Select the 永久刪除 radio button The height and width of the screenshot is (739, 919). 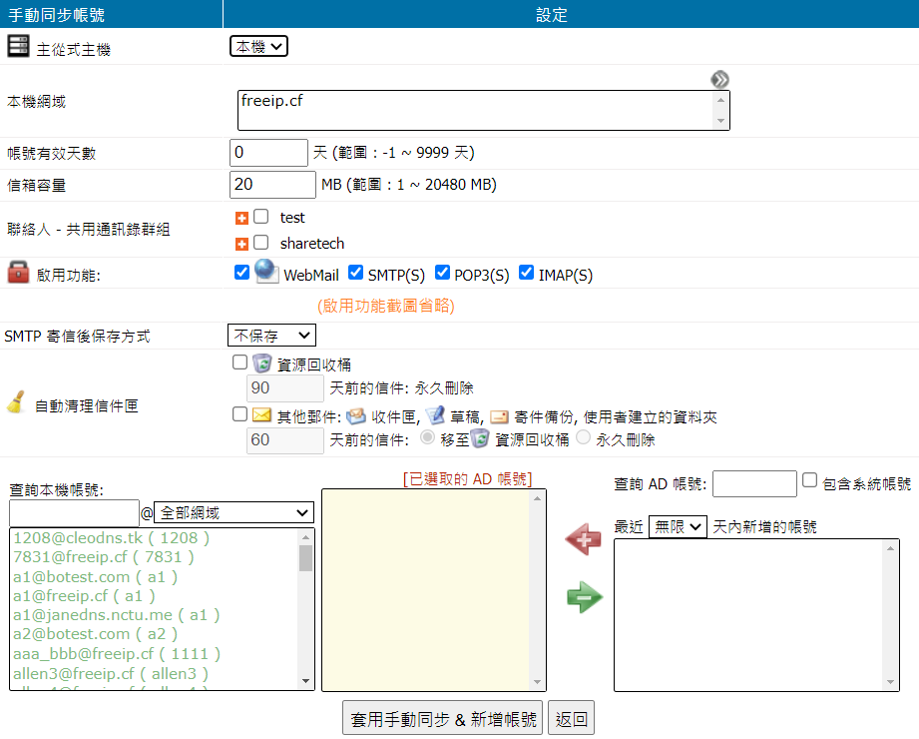point(583,437)
